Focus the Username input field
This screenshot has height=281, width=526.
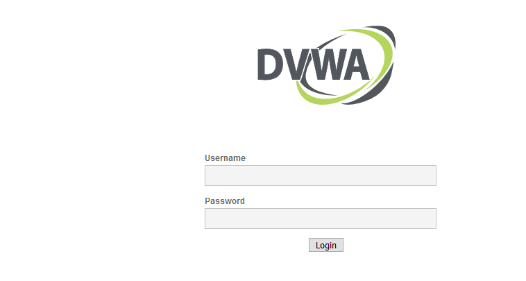click(x=321, y=176)
